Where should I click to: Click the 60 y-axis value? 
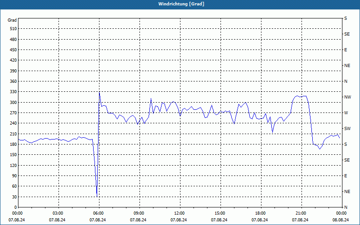pos(14,186)
